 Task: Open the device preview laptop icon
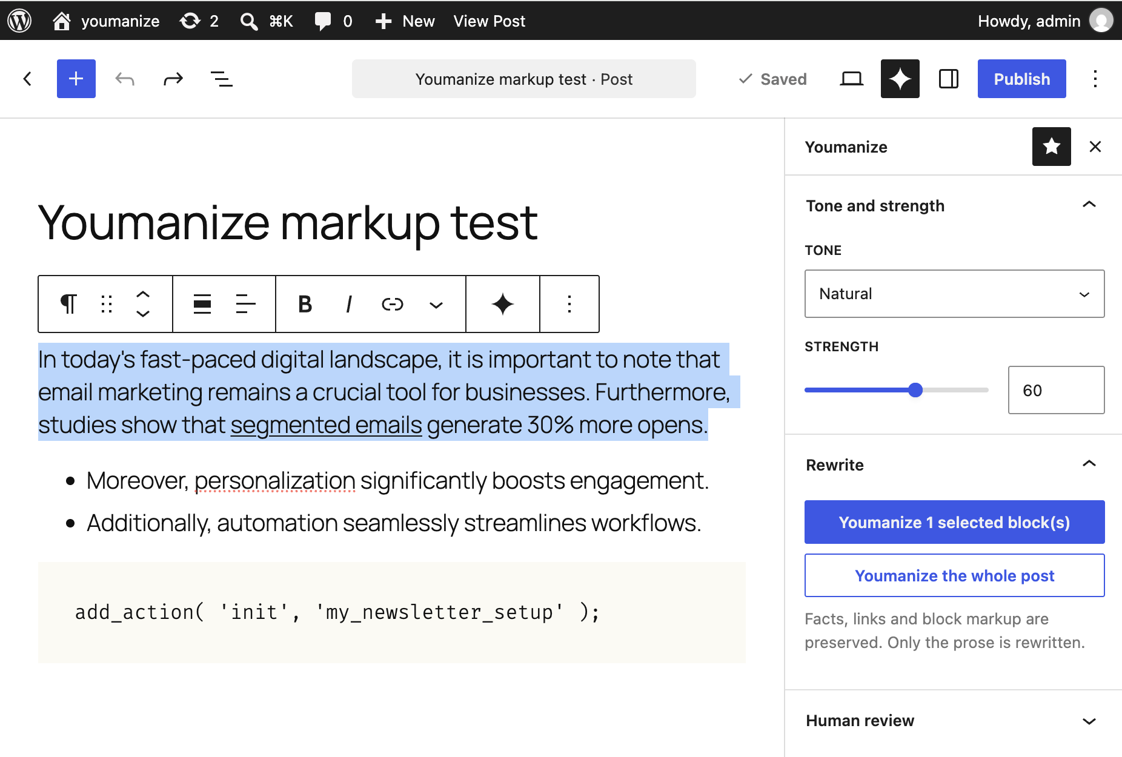tap(852, 79)
